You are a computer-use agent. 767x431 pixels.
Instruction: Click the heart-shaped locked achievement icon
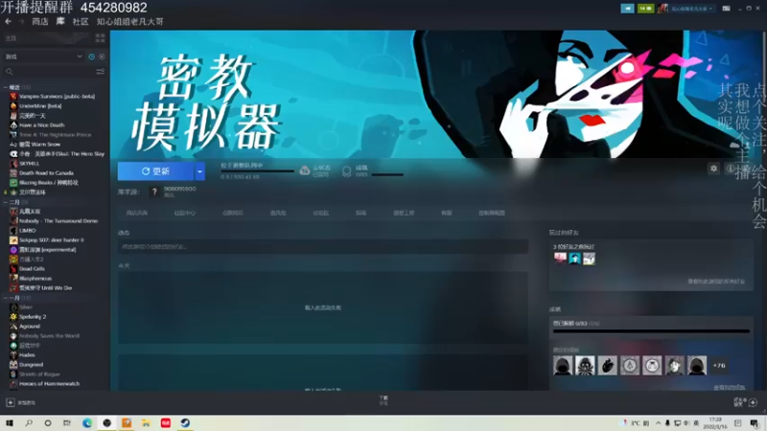click(x=607, y=366)
